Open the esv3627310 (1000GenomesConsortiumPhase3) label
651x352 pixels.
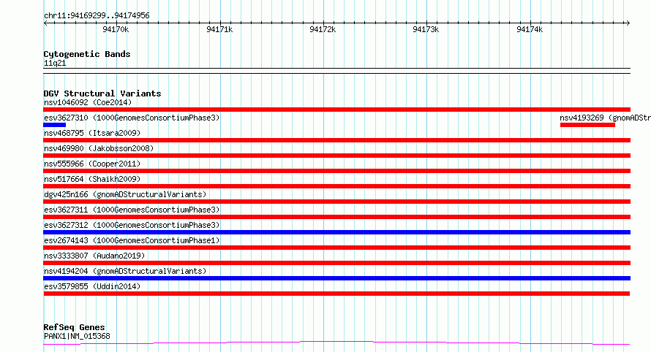(x=132, y=118)
